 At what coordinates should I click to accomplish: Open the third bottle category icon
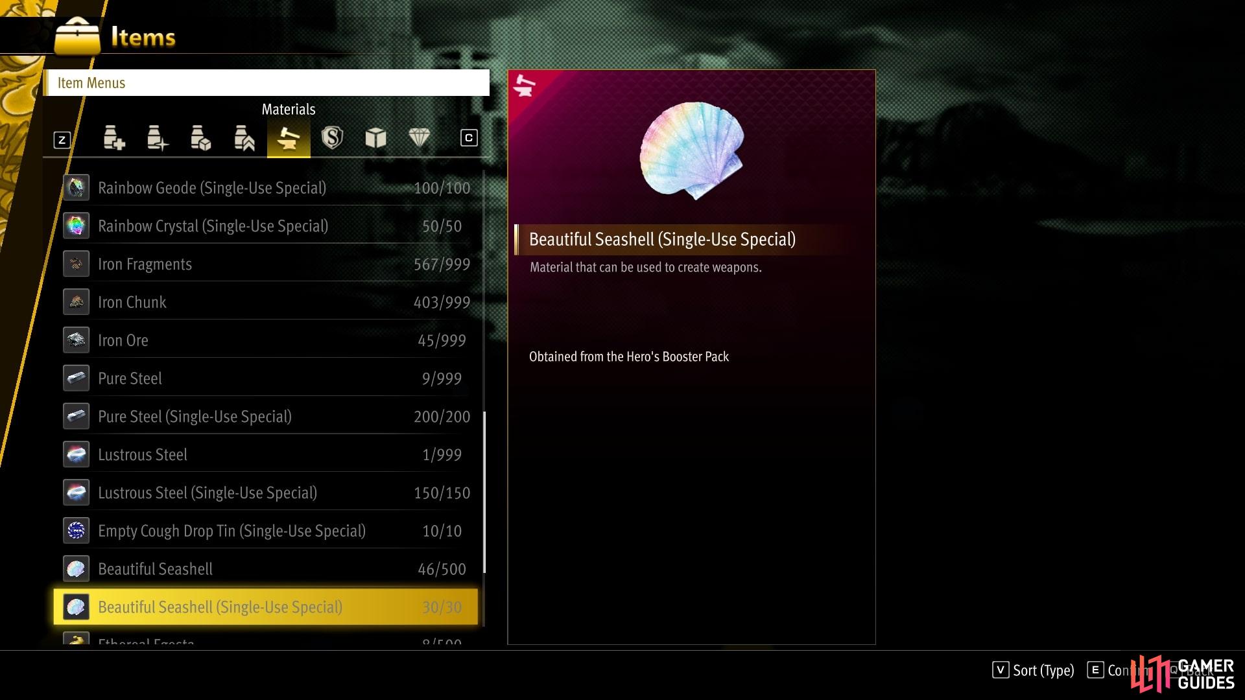click(201, 138)
